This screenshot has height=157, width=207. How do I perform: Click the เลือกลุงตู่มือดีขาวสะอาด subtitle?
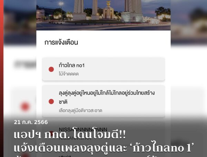[x=80, y=111]
